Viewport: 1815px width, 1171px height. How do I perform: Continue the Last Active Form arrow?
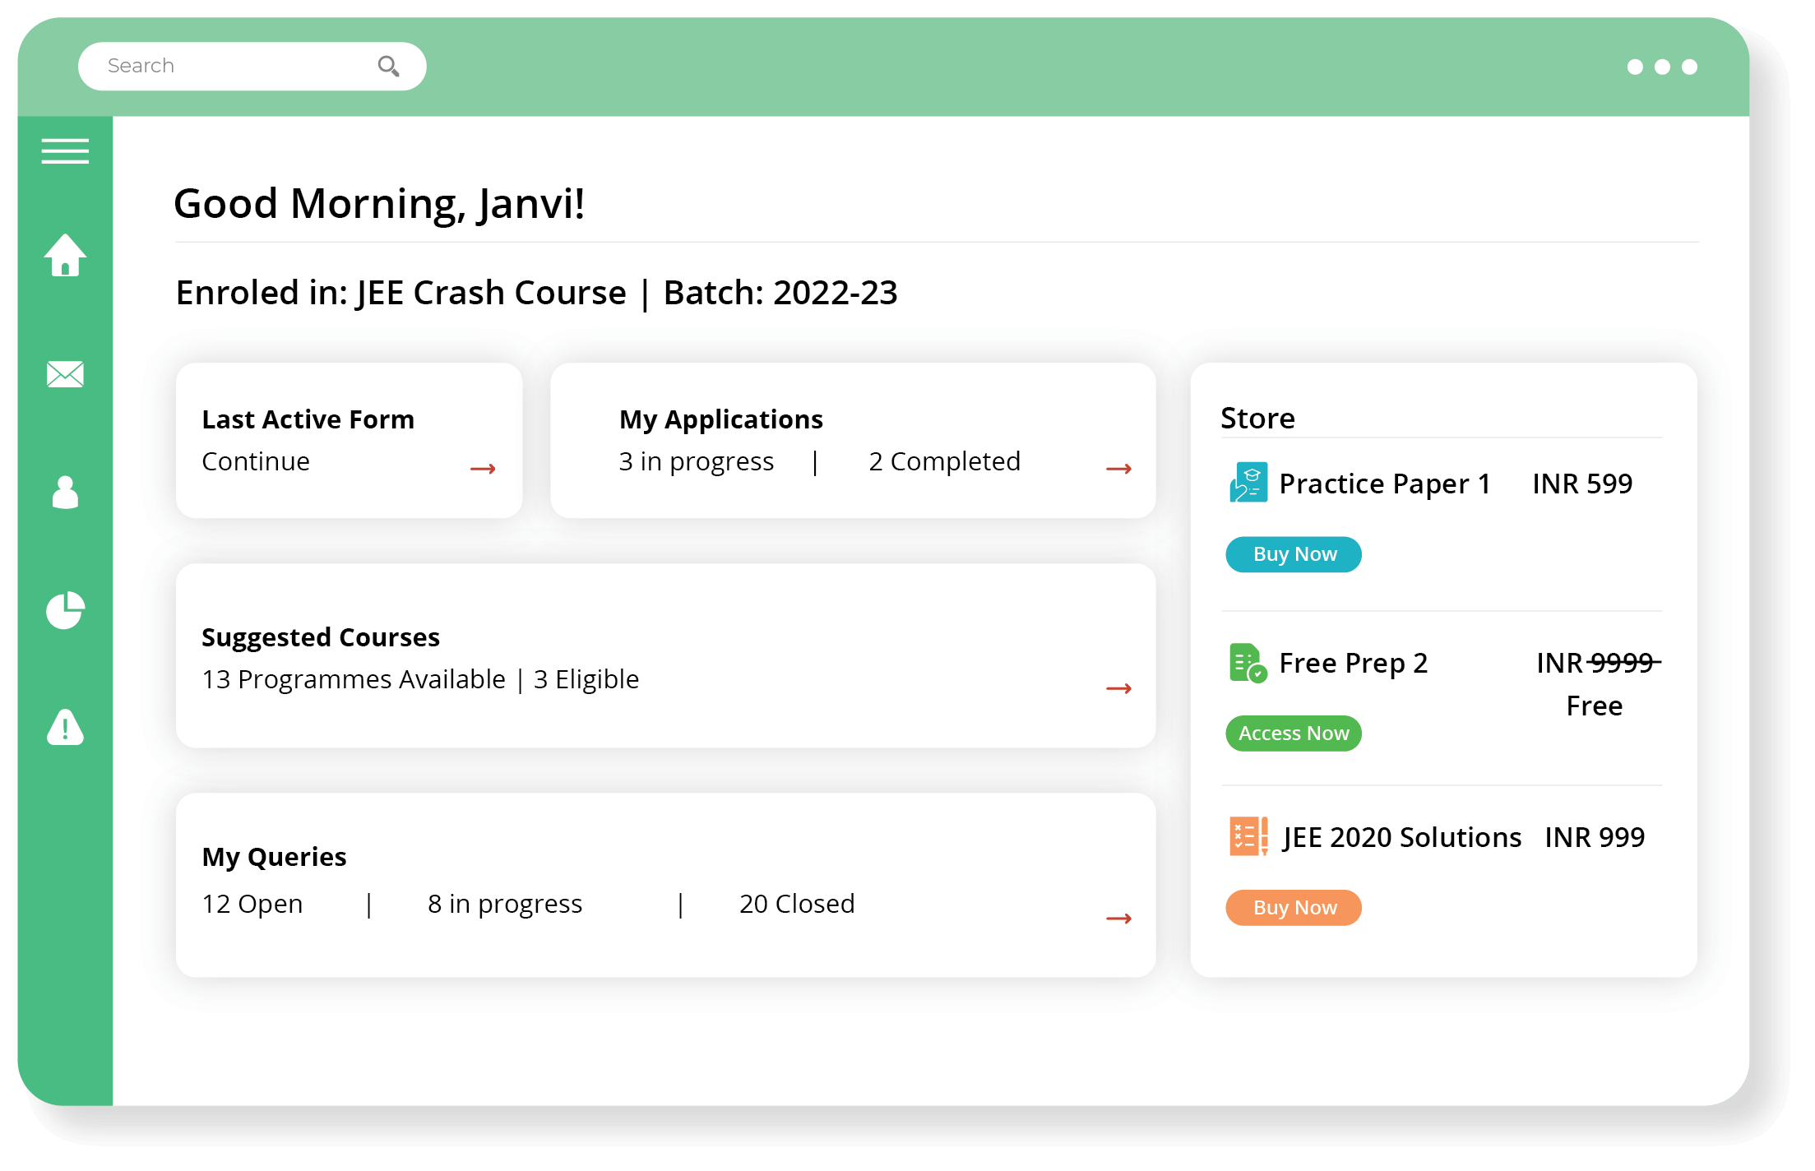[x=483, y=469]
